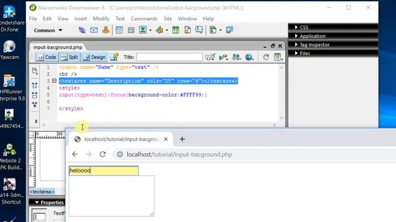Open the View menu
396x222 pixels.
coord(62,19)
